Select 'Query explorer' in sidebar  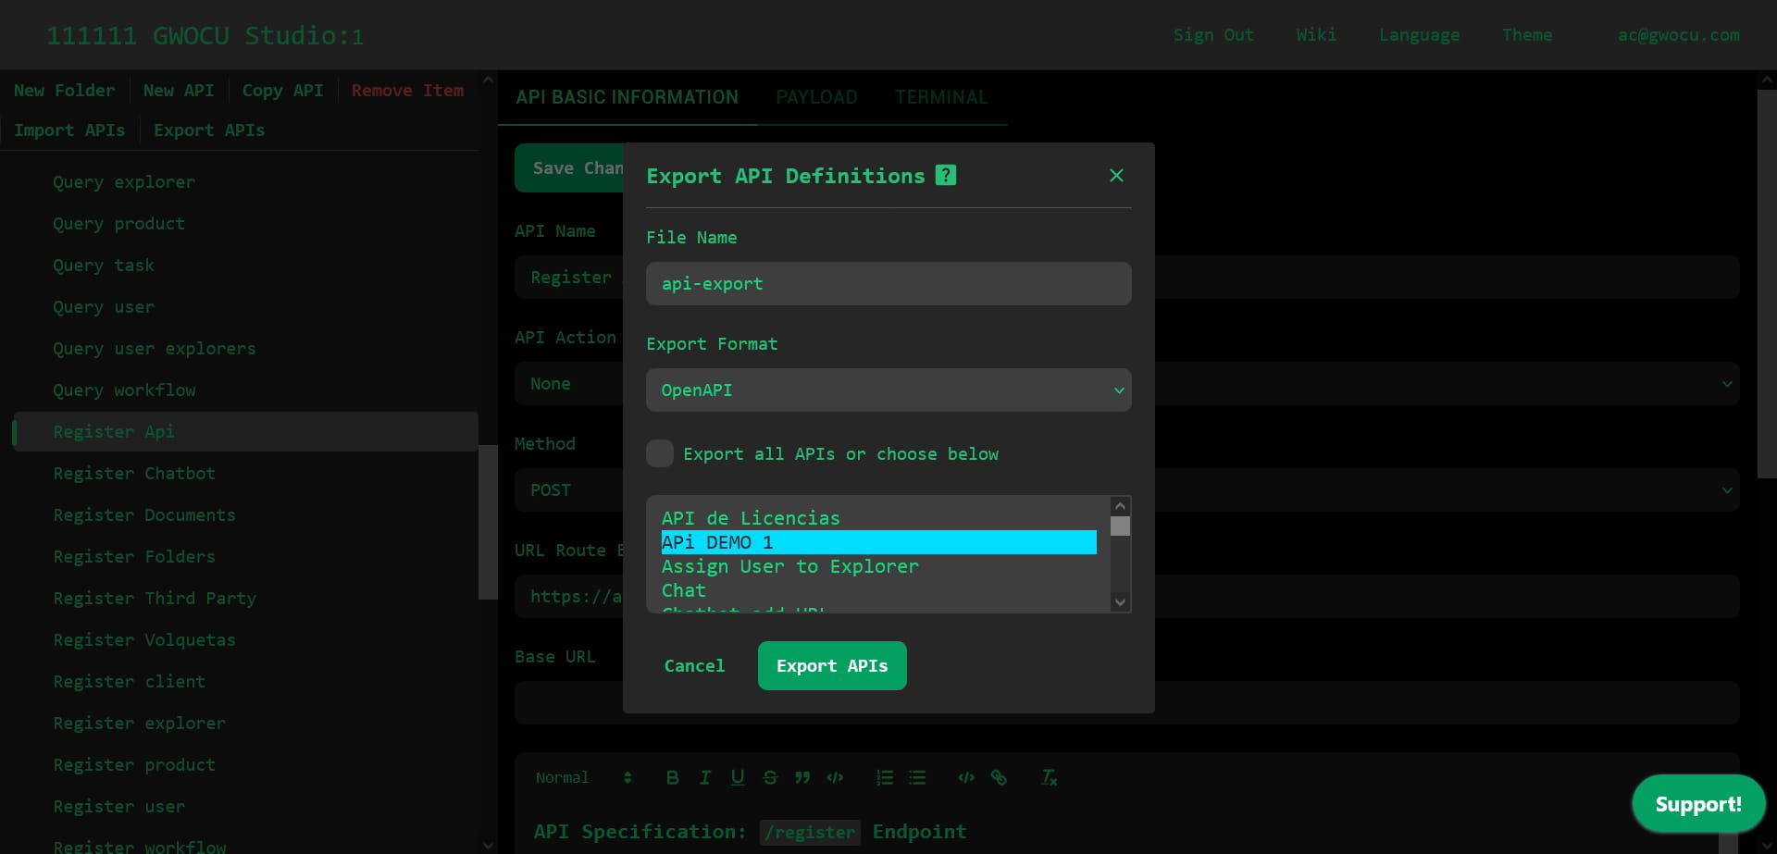click(124, 182)
